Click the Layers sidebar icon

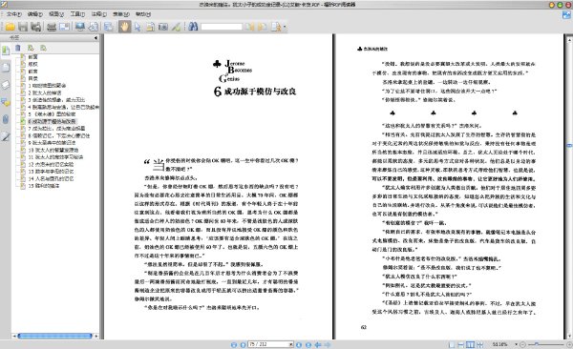[x=6, y=85]
